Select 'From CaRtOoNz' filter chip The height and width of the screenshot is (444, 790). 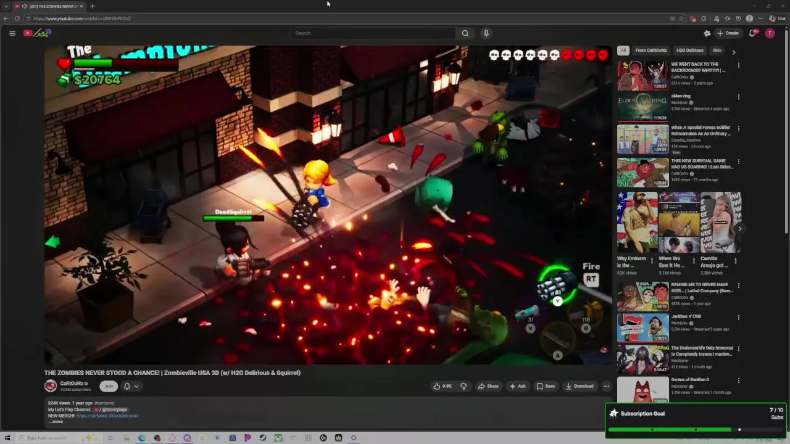click(651, 51)
